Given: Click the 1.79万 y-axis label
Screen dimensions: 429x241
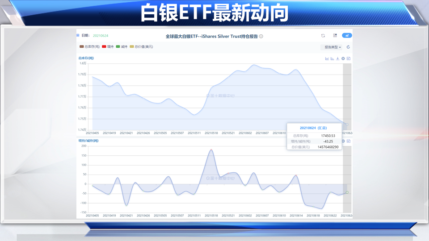Looking at the screenshot, I should pos(82,75).
